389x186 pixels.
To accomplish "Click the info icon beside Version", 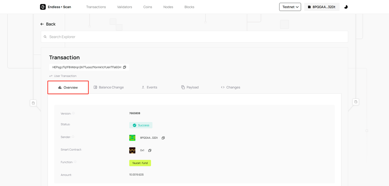I will pyautogui.click(x=73, y=113).
